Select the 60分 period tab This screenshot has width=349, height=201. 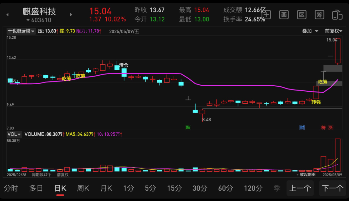click(x=225, y=188)
